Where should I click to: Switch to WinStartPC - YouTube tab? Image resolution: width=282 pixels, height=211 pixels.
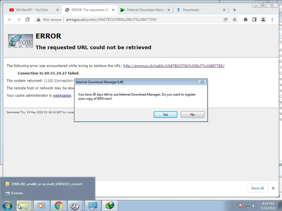click(32, 10)
